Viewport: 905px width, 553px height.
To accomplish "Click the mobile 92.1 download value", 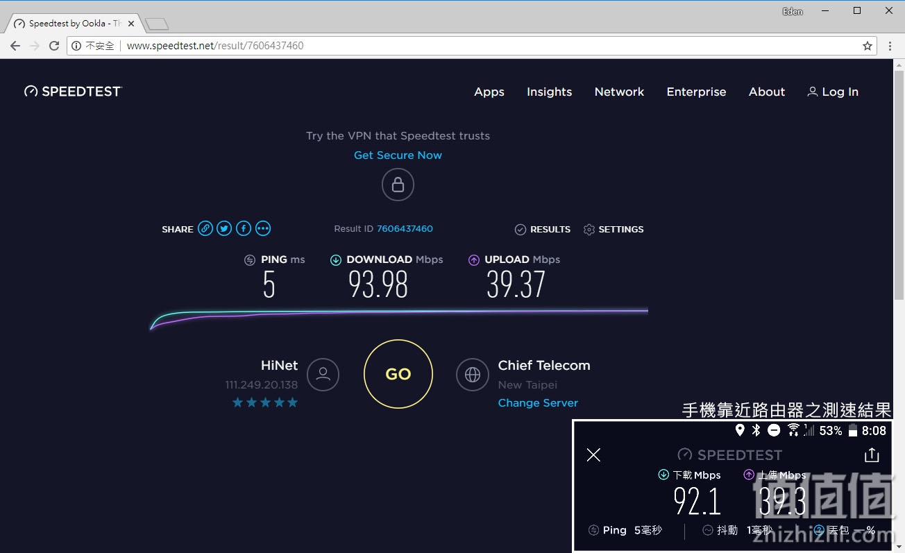I will 697,501.
